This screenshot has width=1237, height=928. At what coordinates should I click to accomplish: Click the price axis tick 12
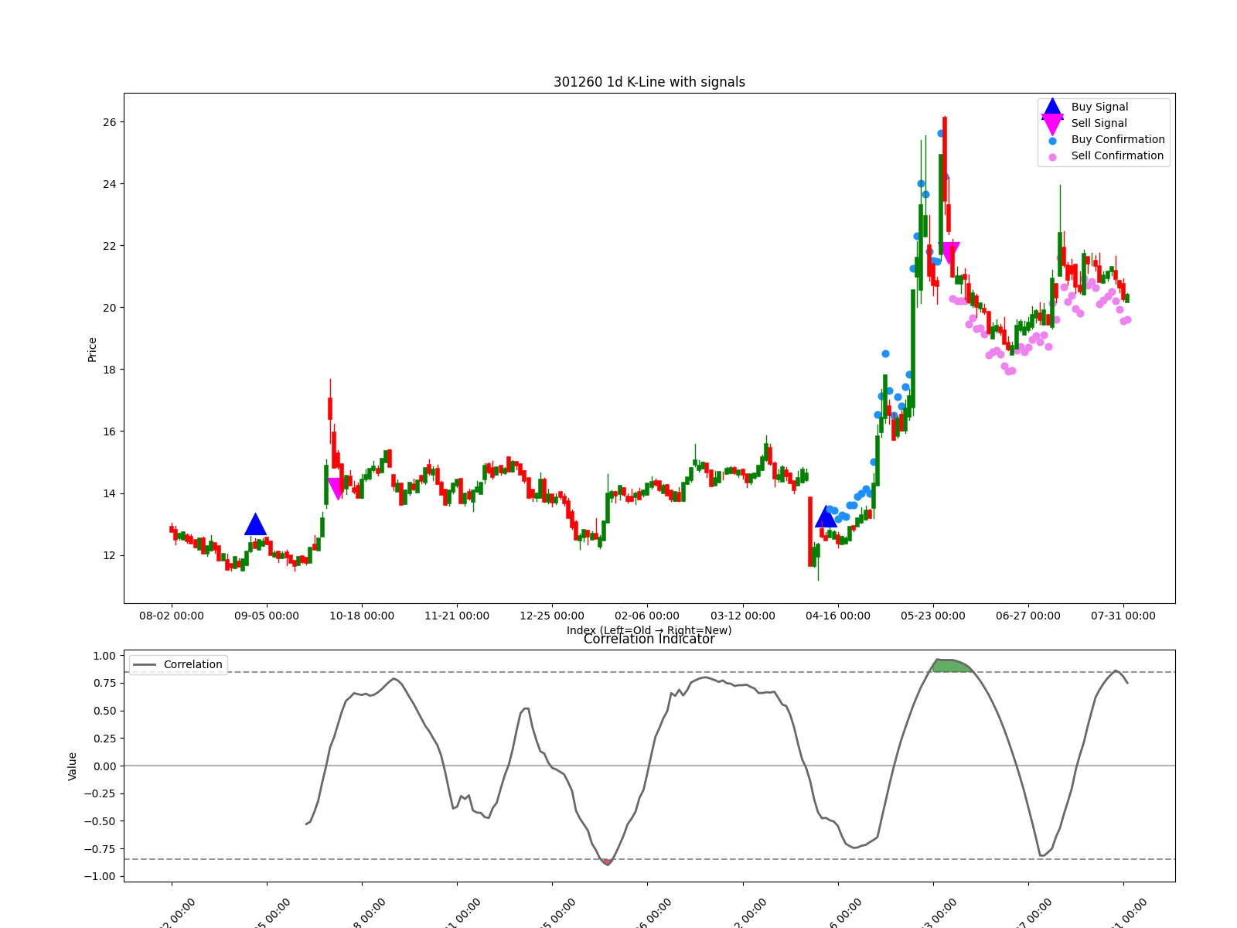click(109, 555)
